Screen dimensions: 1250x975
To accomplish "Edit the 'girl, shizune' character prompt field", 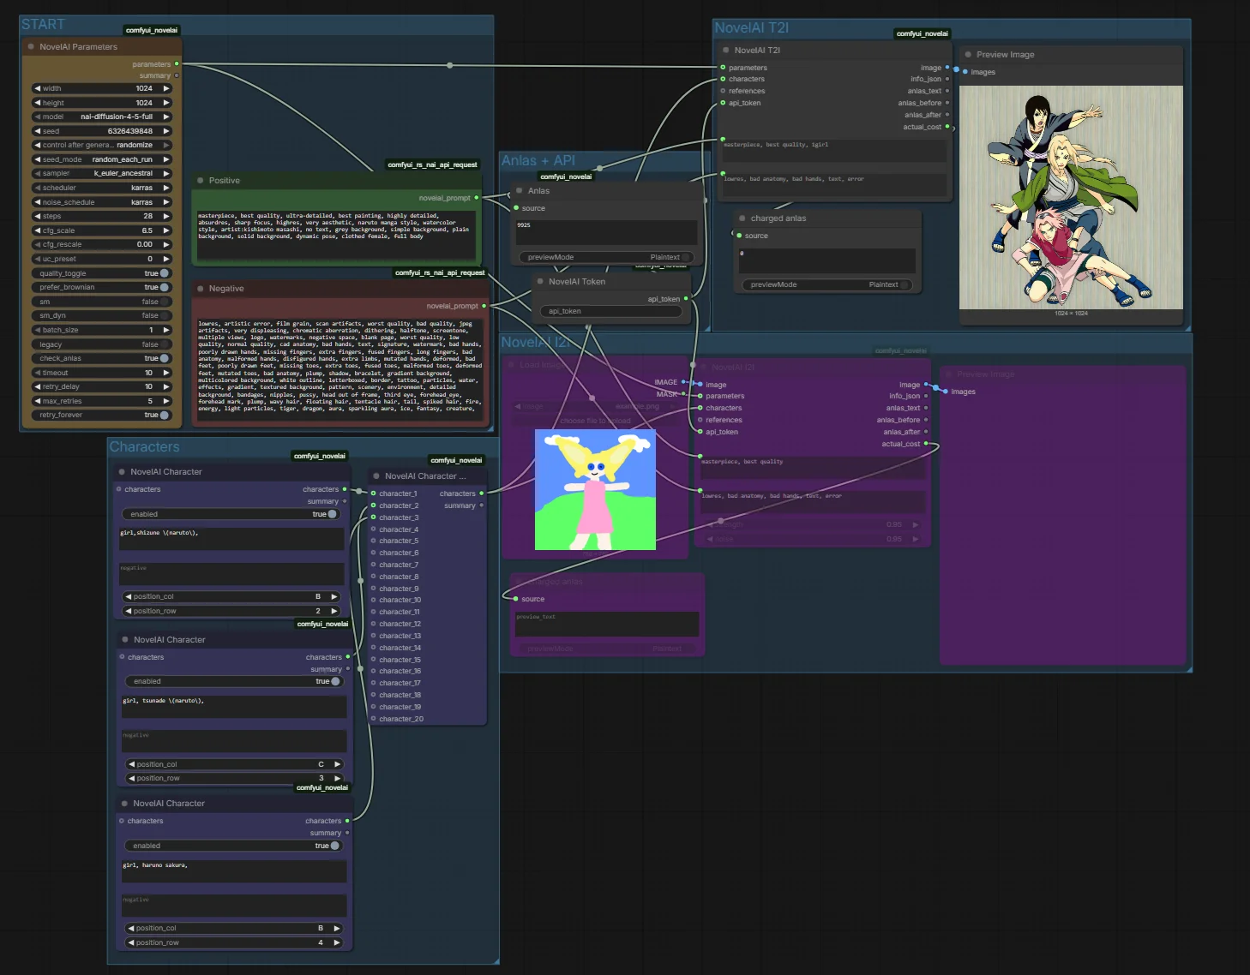I will [x=231, y=539].
